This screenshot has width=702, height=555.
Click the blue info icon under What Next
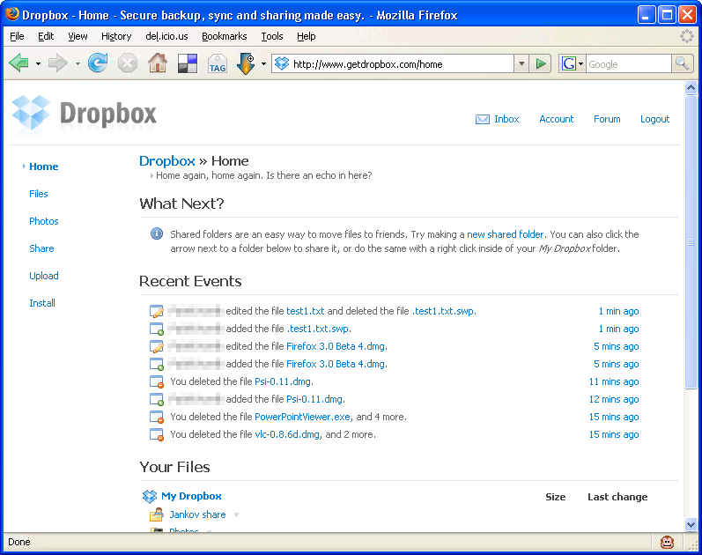[x=156, y=233]
